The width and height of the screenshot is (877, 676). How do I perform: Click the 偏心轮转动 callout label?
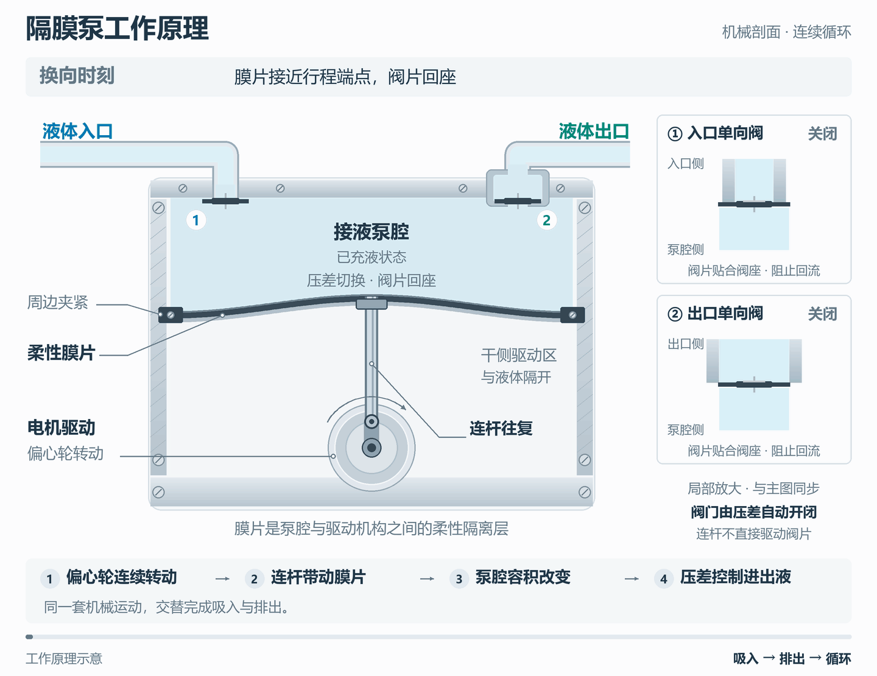(x=65, y=453)
